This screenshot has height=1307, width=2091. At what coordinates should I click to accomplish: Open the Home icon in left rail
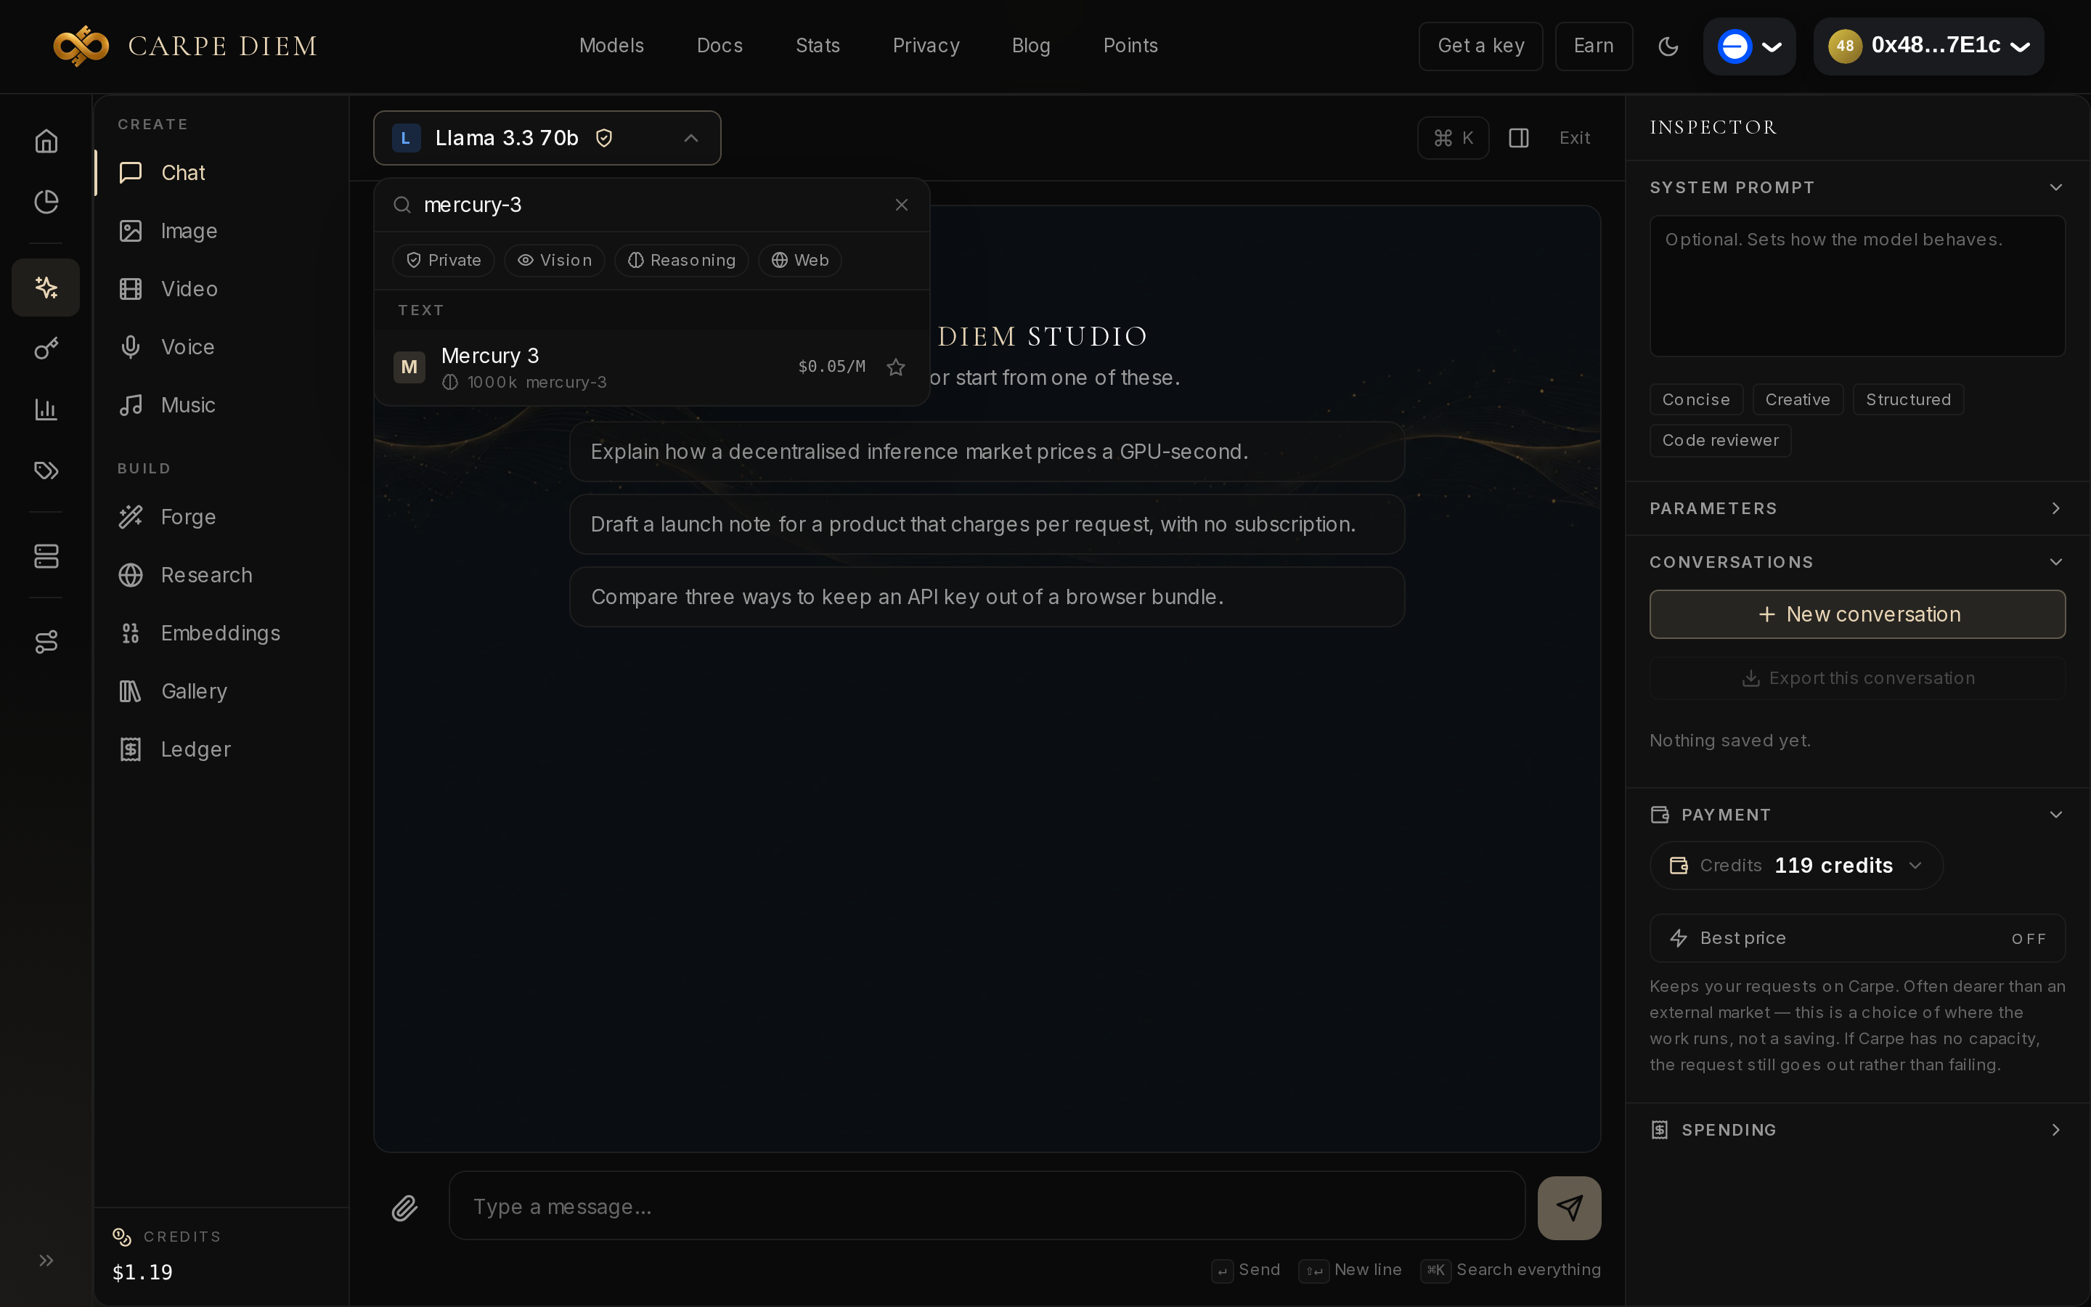point(46,141)
